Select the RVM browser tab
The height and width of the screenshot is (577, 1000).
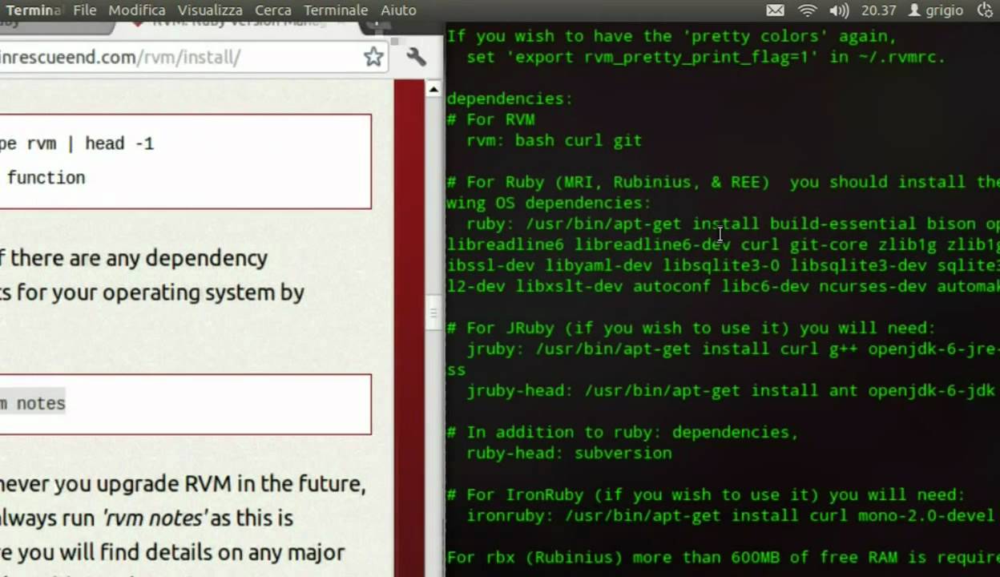236,24
